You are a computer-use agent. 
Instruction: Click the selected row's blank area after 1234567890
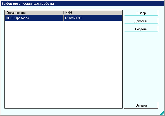pyautogui.click(x=102, y=18)
